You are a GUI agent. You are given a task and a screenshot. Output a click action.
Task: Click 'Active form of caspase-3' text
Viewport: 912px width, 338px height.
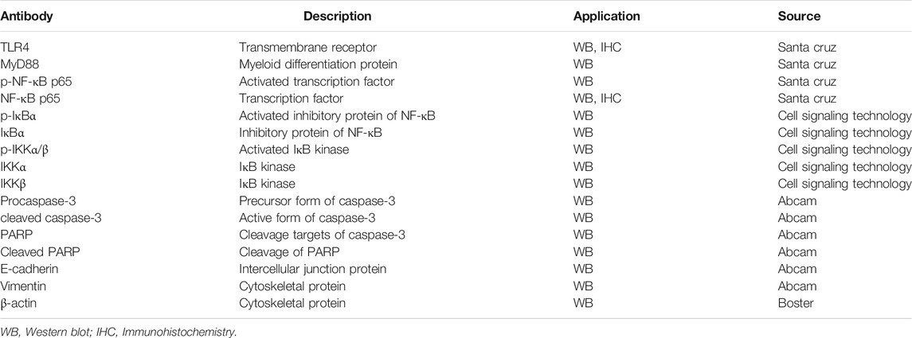[307, 218]
